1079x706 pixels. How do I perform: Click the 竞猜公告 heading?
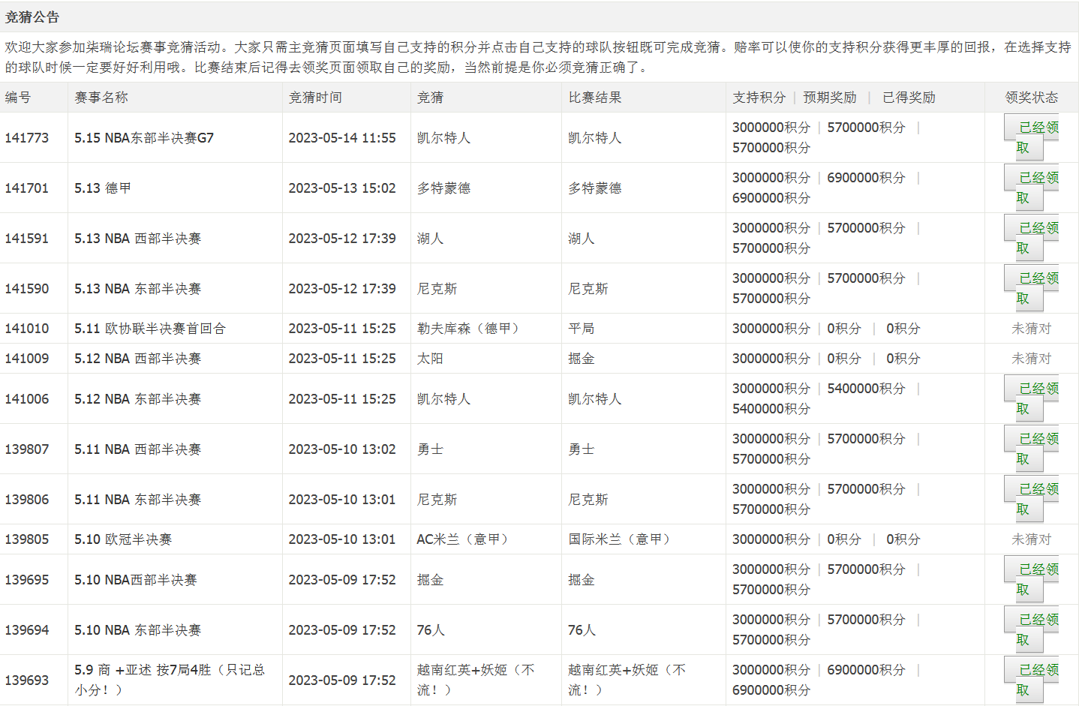(x=32, y=17)
